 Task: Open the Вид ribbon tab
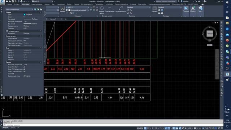click(x=53, y=4)
